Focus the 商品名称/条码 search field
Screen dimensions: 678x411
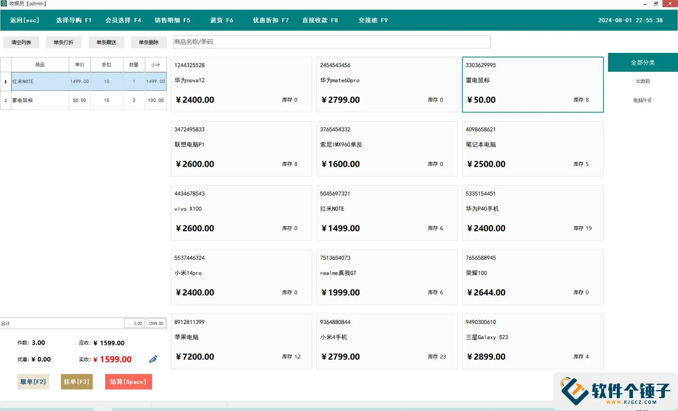pos(332,42)
